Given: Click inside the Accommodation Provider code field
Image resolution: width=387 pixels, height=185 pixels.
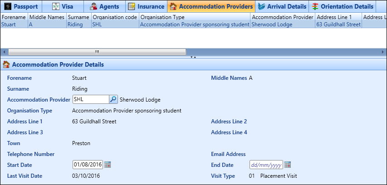Looking at the screenshot, I should coord(91,99).
